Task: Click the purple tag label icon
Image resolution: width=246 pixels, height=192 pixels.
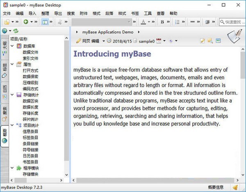Action: pos(171,41)
